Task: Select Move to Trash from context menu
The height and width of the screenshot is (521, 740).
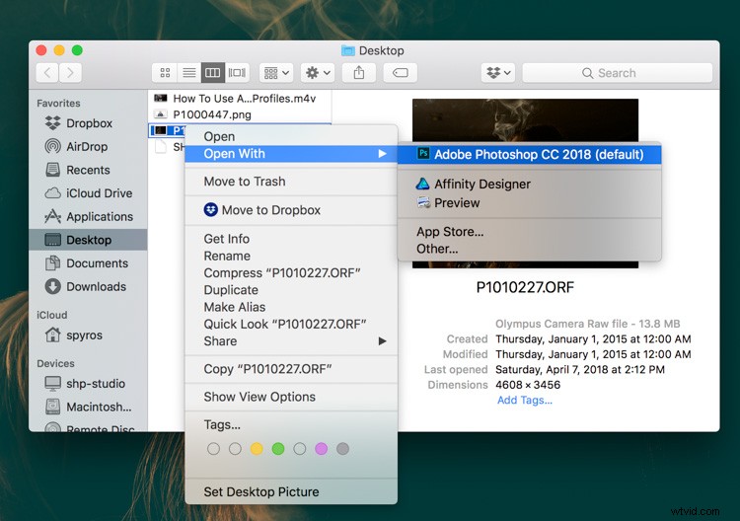Action: pyautogui.click(x=245, y=182)
